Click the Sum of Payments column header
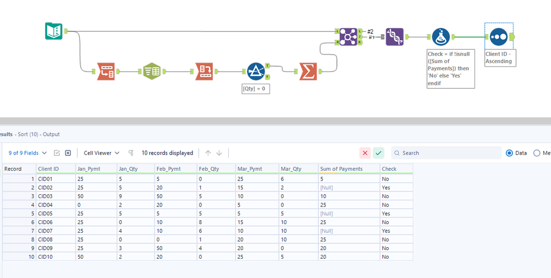Viewport: 551px width, 278px height. click(x=349, y=168)
